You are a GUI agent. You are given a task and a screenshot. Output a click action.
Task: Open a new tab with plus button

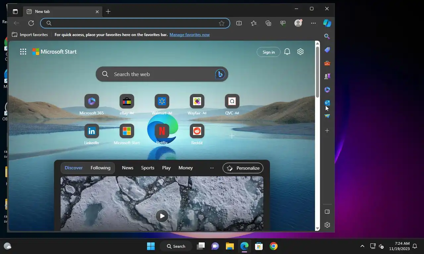coord(108,12)
